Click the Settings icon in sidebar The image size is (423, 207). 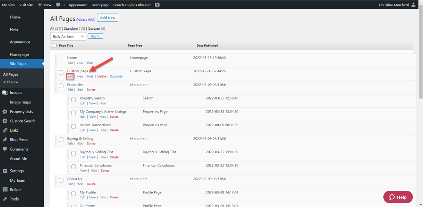click(5, 171)
